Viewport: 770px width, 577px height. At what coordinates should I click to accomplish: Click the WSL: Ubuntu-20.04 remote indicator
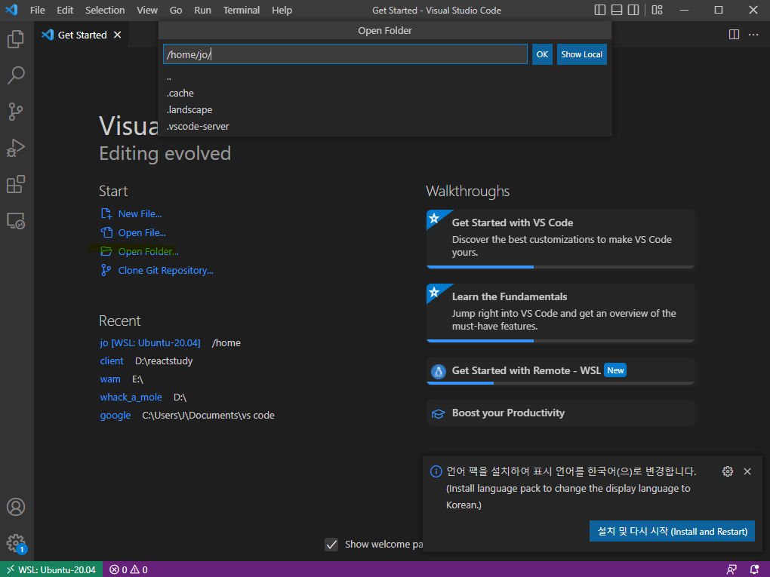click(x=51, y=569)
